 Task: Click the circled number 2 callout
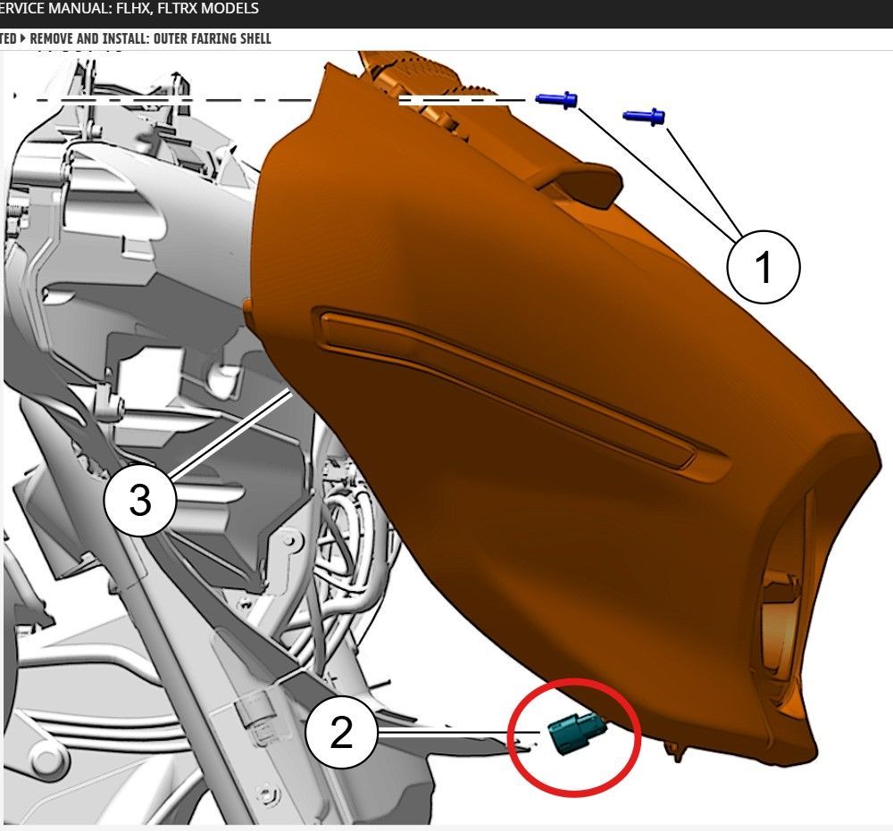tap(341, 734)
